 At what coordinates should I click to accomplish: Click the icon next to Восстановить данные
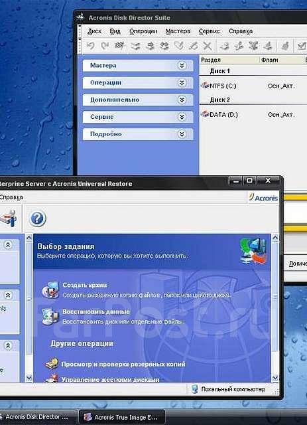pyautogui.click(x=50, y=316)
